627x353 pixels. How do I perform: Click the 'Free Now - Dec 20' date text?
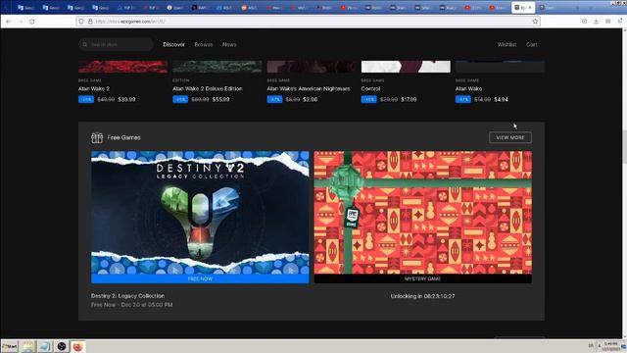click(132, 305)
